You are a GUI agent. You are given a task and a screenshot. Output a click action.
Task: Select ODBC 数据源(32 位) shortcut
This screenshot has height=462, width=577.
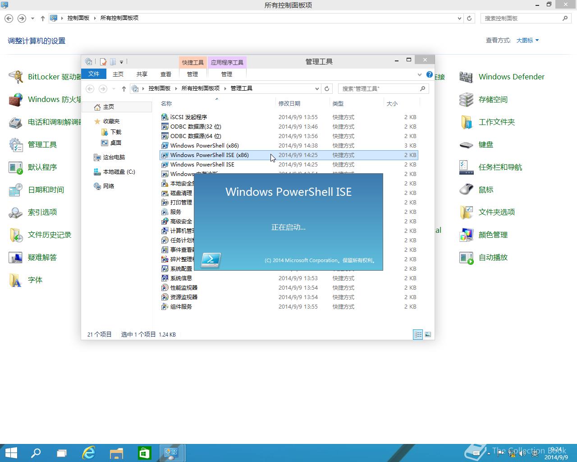coord(289,127)
